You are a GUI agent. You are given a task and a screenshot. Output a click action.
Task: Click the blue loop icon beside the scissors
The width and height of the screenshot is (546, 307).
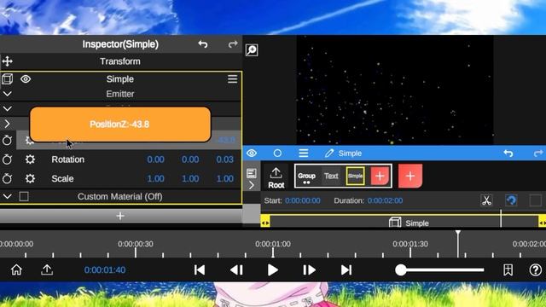point(511,200)
